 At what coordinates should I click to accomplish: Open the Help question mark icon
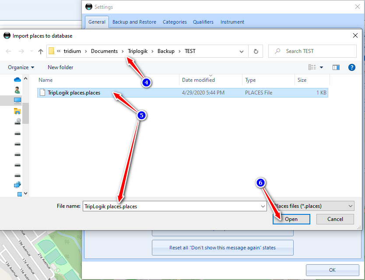coord(352,67)
